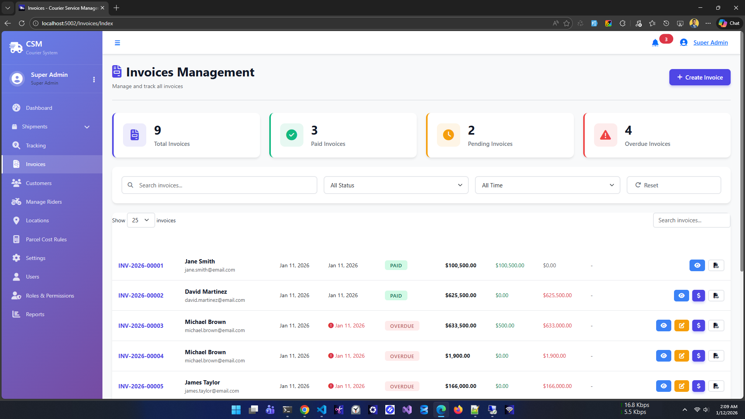Expand the All Time date filter

coord(547,185)
